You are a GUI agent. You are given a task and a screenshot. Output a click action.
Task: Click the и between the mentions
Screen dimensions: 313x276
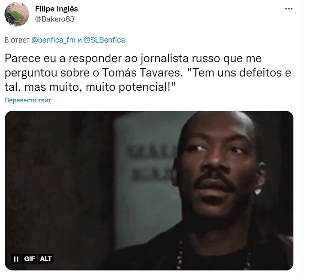coord(79,40)
